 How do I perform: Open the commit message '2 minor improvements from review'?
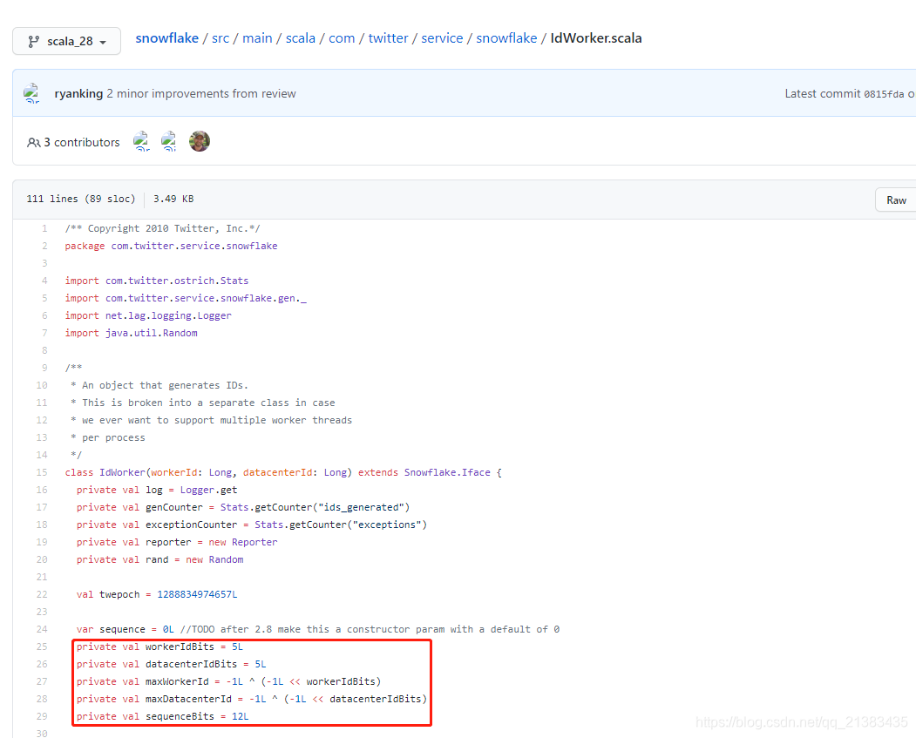tap(201, 93)
